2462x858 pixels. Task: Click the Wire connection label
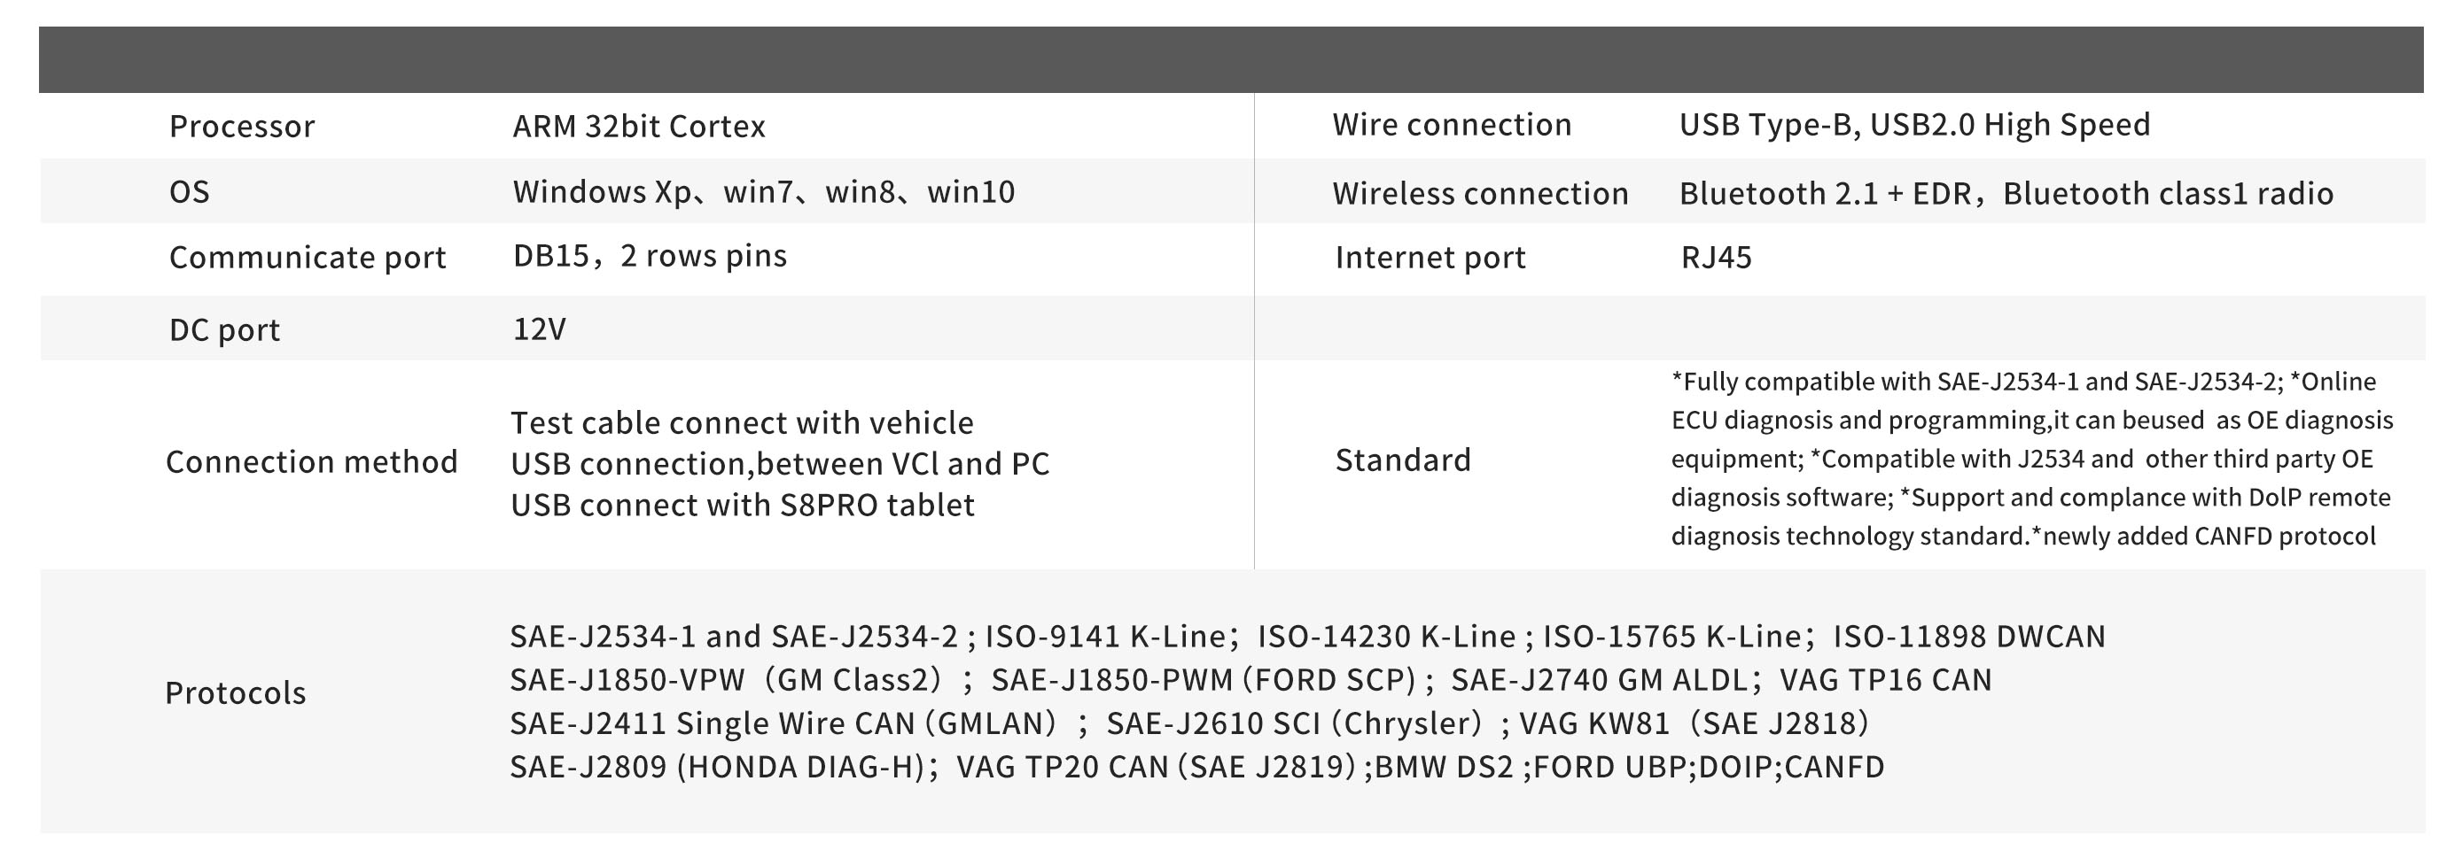[x=1451, y=125]
